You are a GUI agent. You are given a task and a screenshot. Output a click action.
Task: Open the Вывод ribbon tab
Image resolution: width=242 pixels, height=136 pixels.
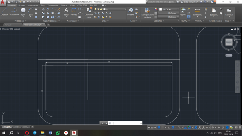click(64, 6)
